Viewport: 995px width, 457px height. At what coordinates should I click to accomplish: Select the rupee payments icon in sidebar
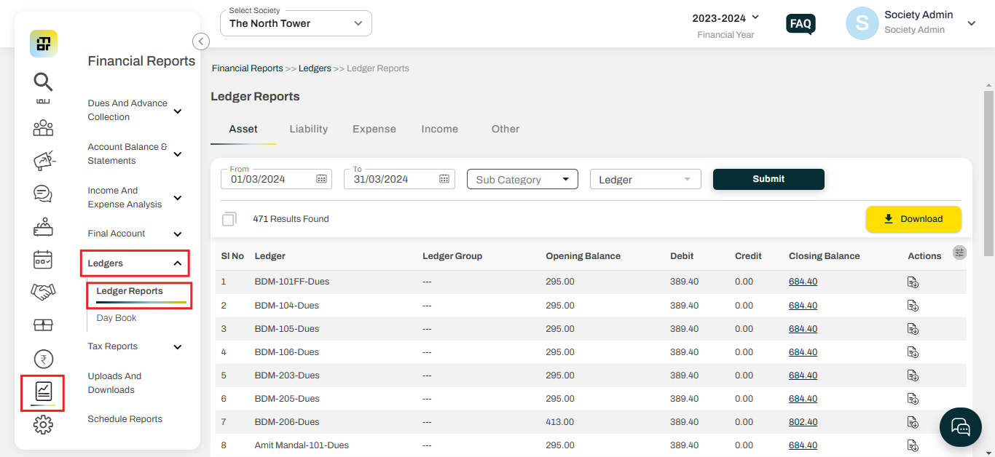[x=42, y=359]
